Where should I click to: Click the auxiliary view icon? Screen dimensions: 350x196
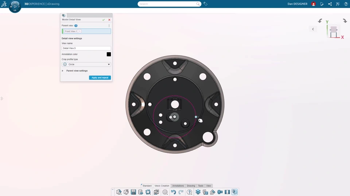pyautogui.click(x=213, y=192)
